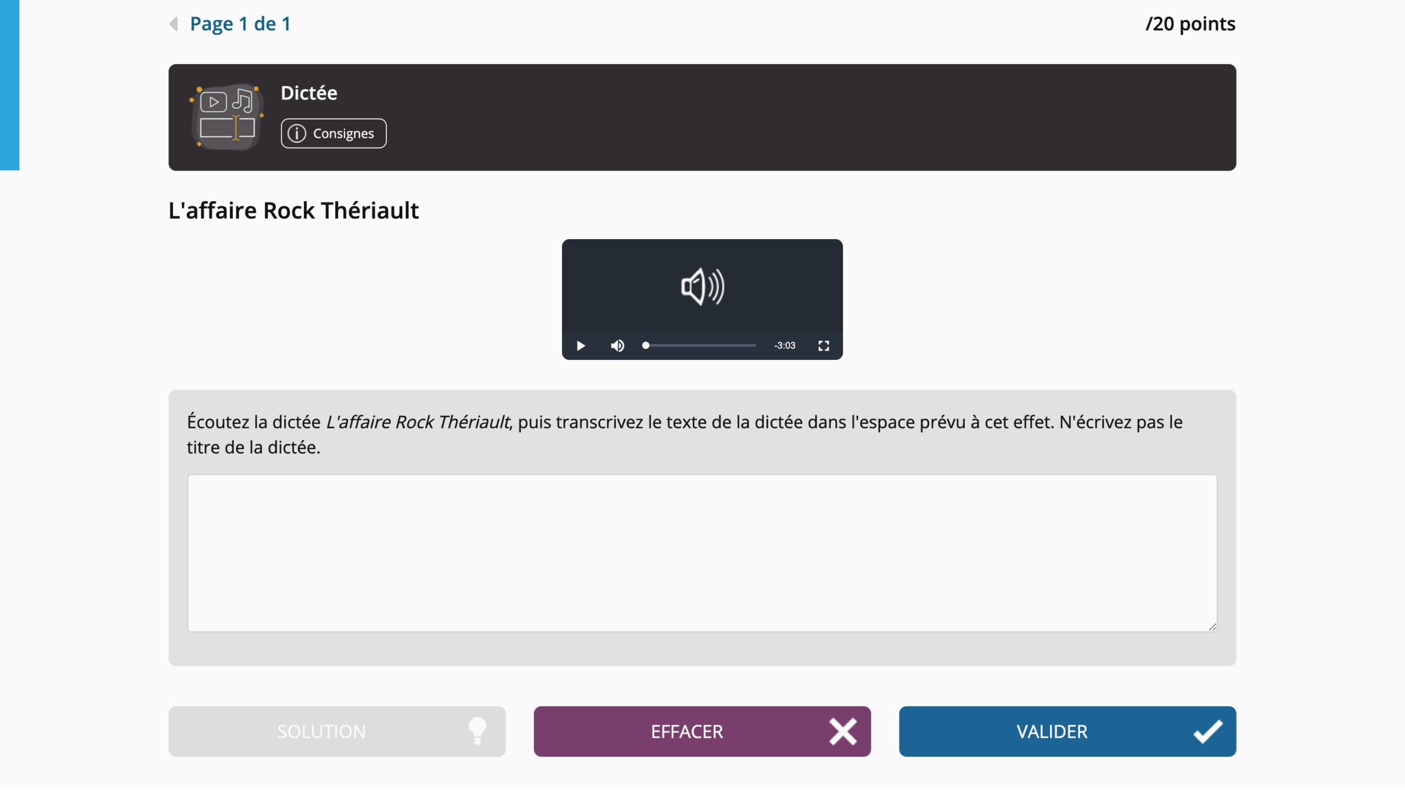The width and height of the screenshot is (1405, 790).
Task: Go back using the previous page arrow
Action: pos(173,24)
